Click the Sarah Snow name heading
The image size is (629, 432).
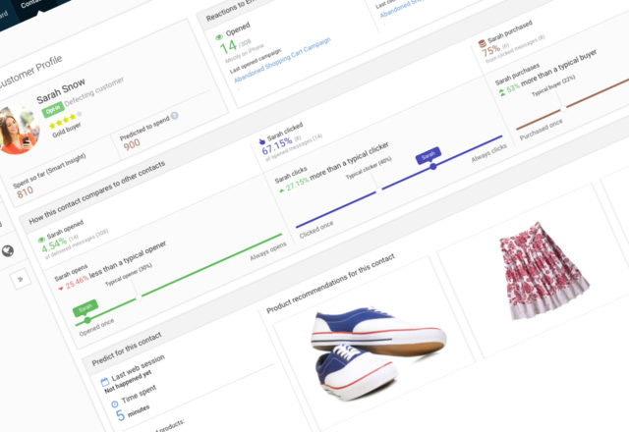[61, 90]
